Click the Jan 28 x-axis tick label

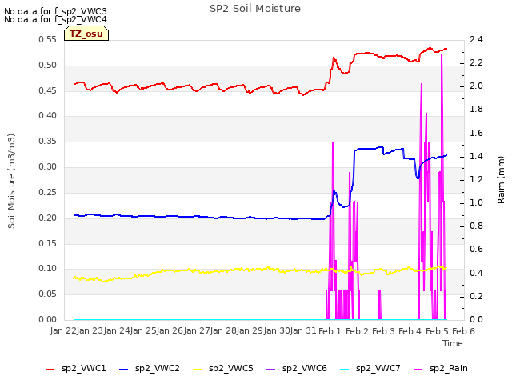click(x=224, y=331)
